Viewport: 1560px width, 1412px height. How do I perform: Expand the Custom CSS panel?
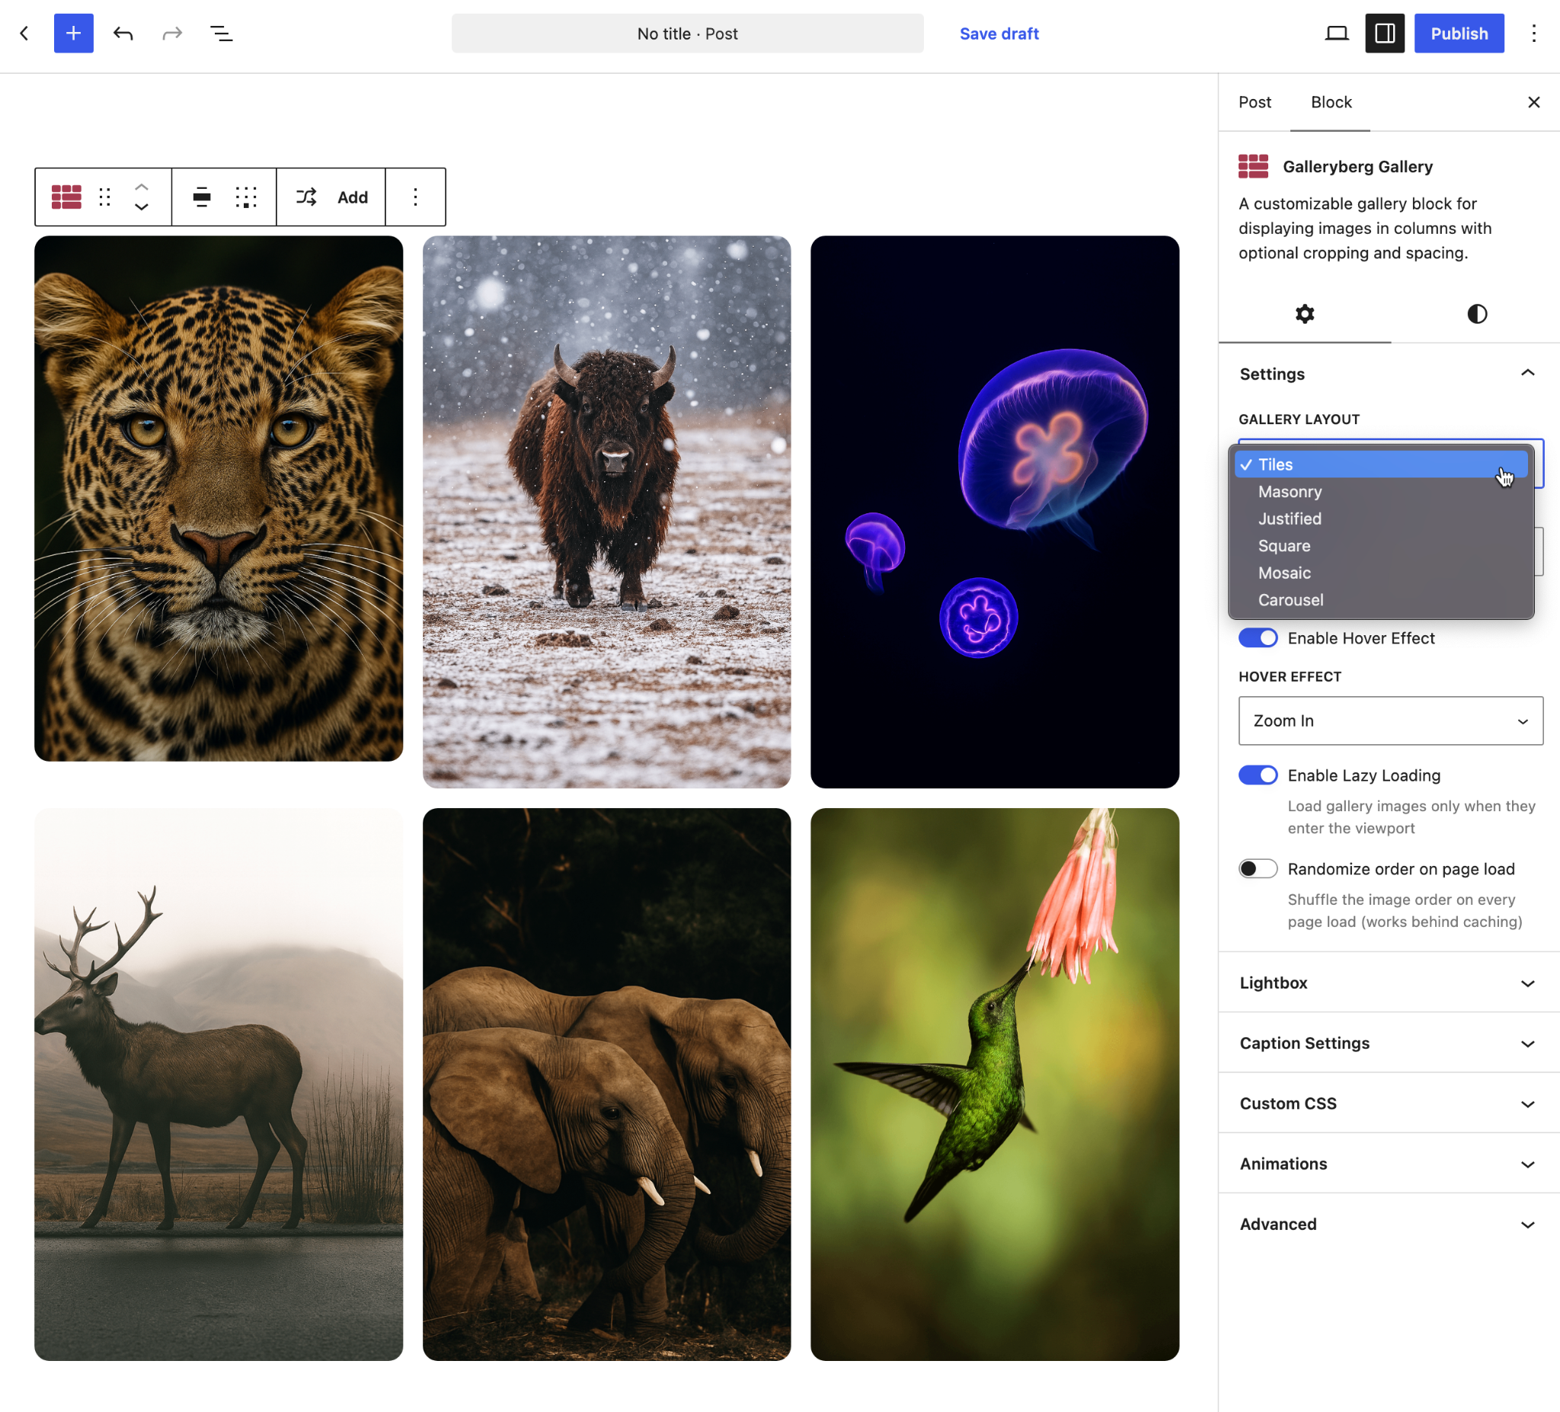[x=1389, y=1103]
